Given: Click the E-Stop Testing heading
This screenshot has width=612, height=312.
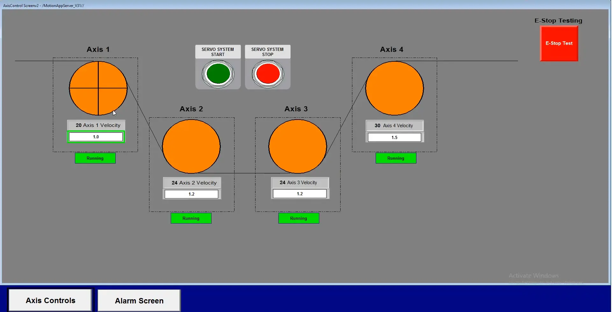Looking at the screenshot, I should (x=558, y=20).
